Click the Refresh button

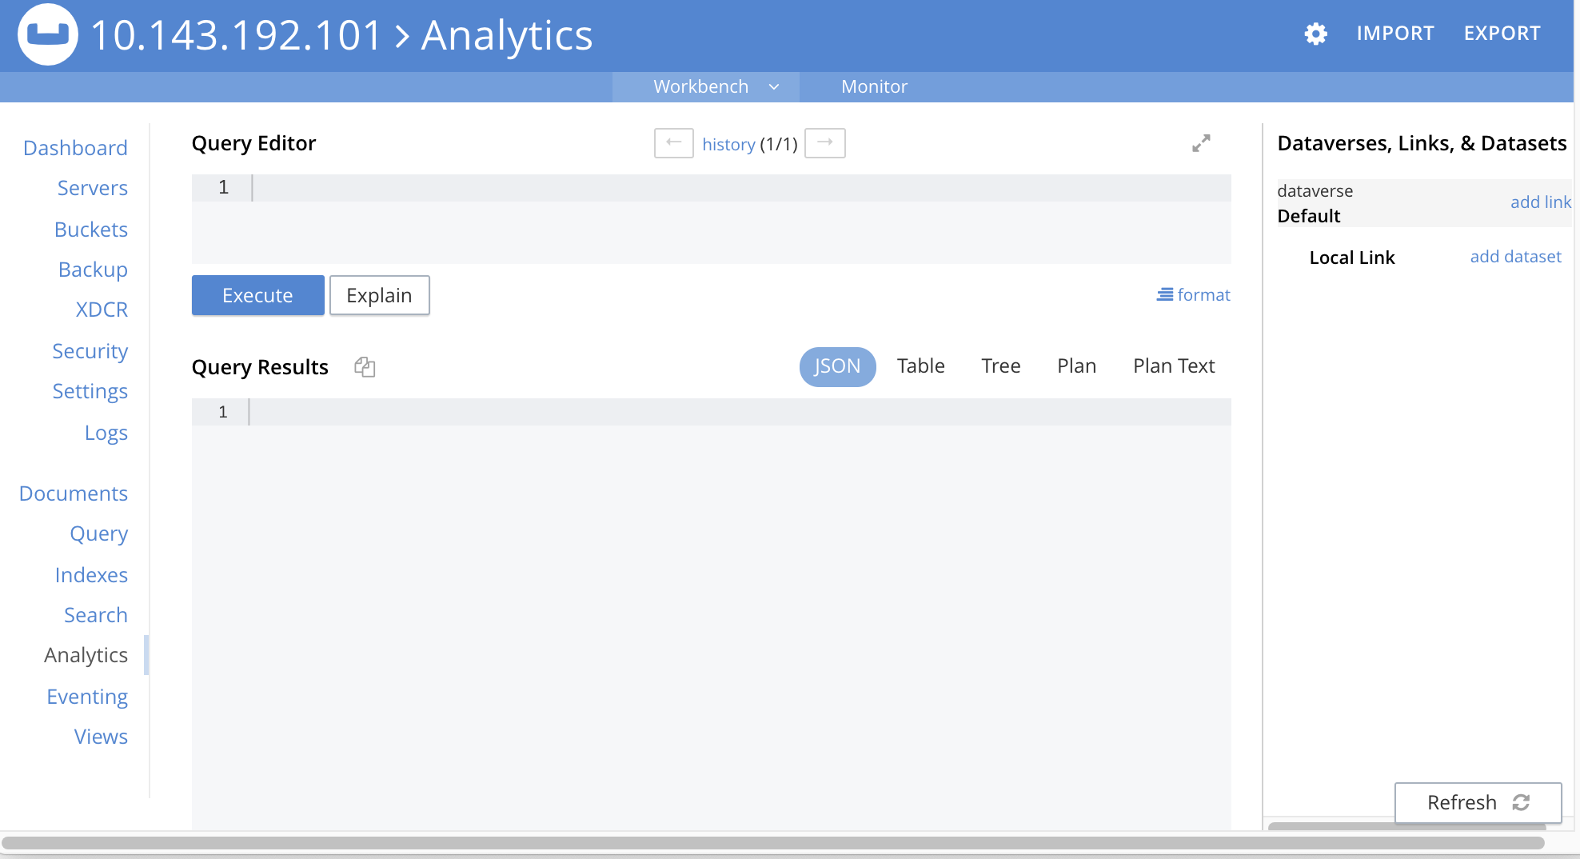(x=1478, y=802)
